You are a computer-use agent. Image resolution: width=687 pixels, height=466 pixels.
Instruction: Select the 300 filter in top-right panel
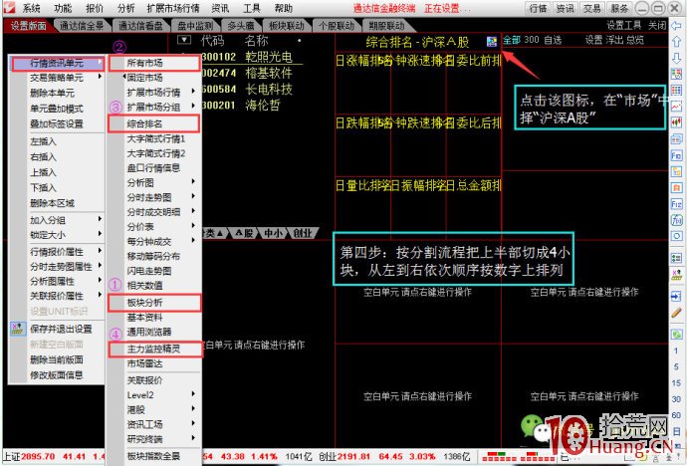(531, 40)
